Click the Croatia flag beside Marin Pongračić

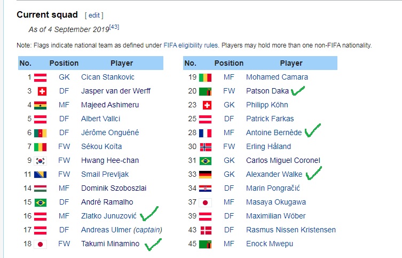point(206,189)
